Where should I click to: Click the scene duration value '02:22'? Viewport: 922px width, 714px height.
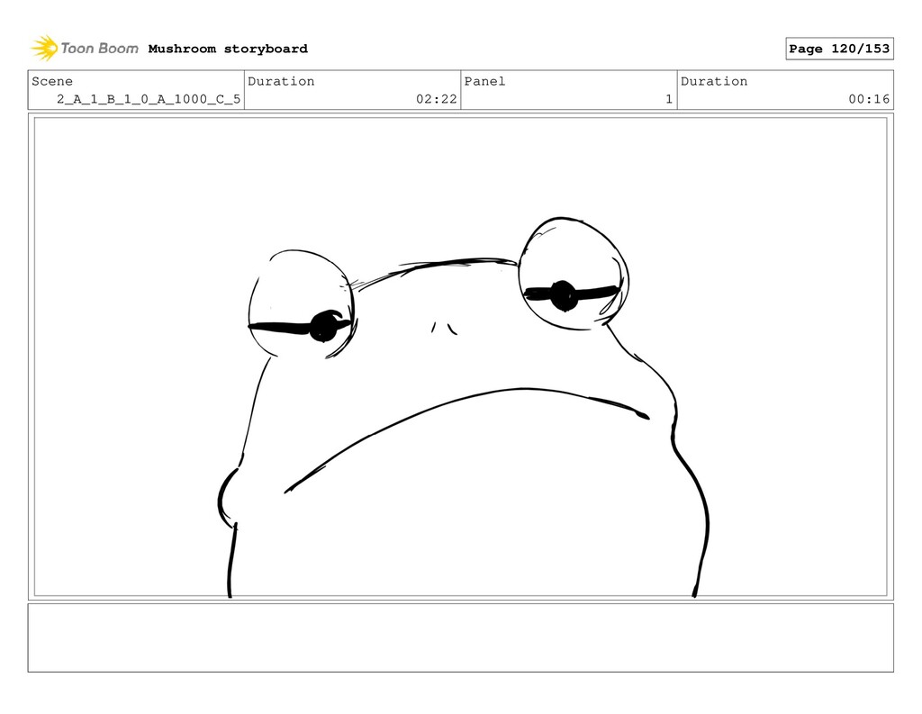click(x=437, y=99)
